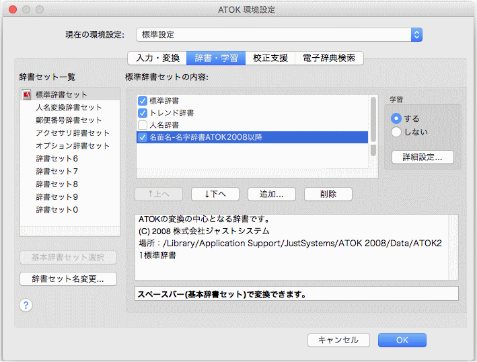Select オプション辞書セット in the list
The width and height of the screenshot is (477, 362).
pos(70,146)
